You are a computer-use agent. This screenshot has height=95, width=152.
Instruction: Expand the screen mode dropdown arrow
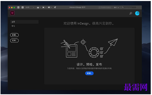point(46,7)
